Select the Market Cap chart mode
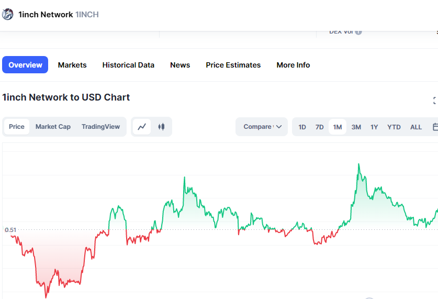 [53, 127]
